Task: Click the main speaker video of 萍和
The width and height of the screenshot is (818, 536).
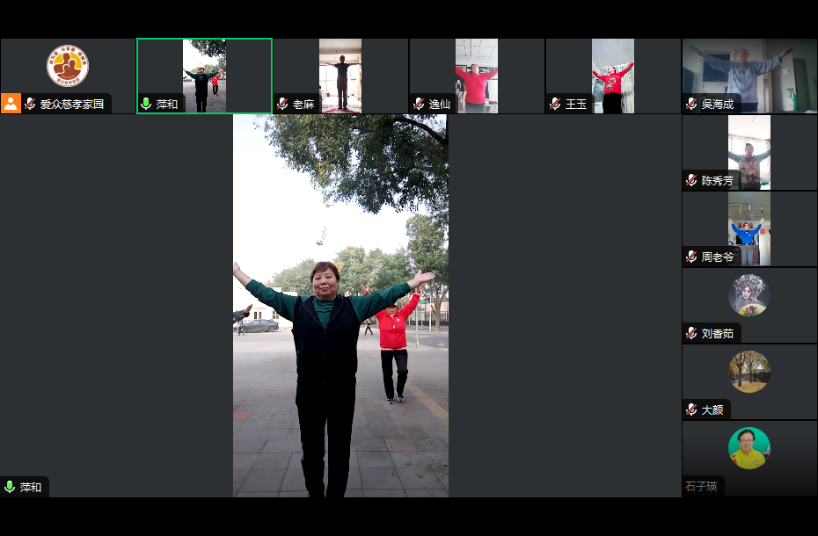Action: pos(340,306)
